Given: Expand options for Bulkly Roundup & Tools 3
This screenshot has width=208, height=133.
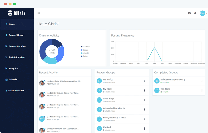Looking at the screenshot, I should 202,81.
